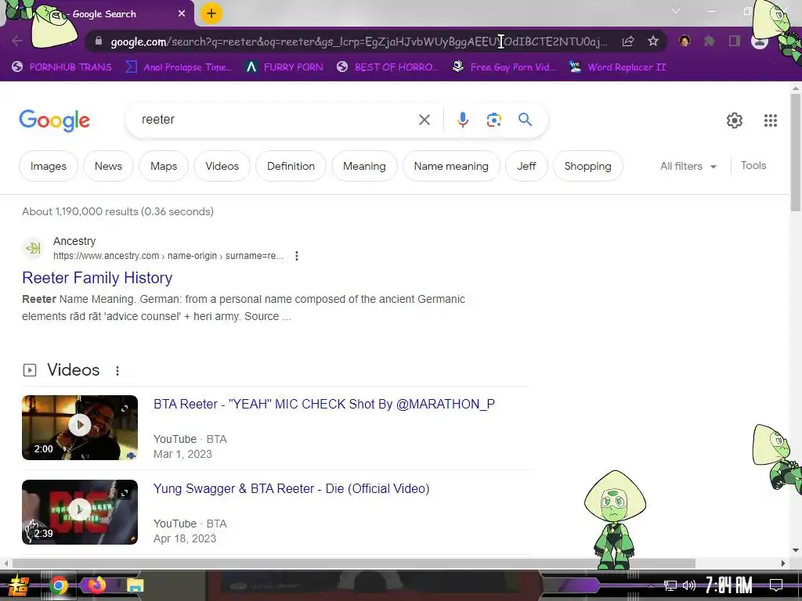Open the BEST OF HORRO... bookmark

(x=388, y=67)
